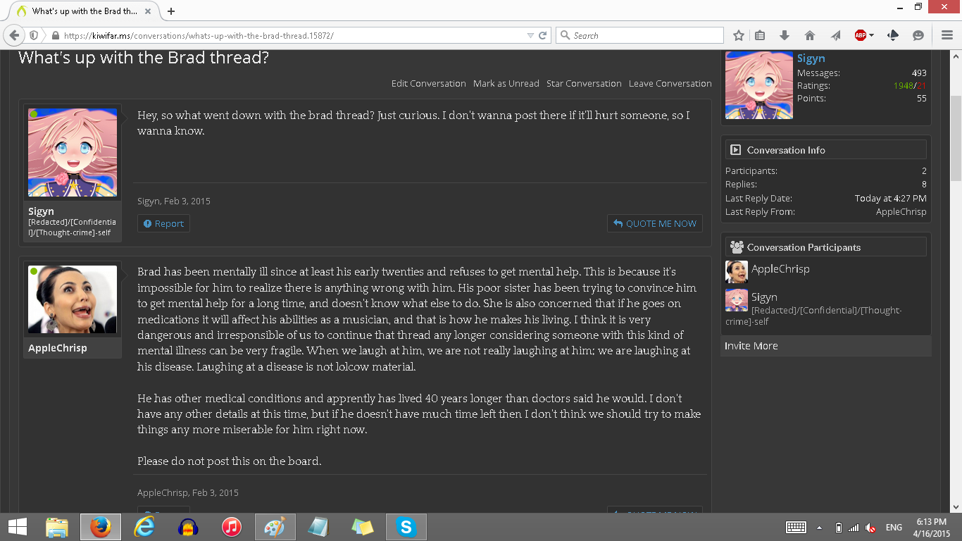
Task: Open the Firefox hamburger menu
Action: click(947, 35)
